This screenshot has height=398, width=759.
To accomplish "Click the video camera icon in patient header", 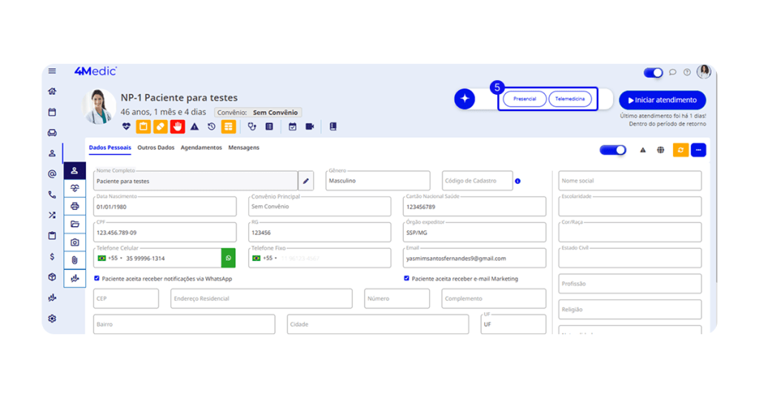I will click(310, 127).
